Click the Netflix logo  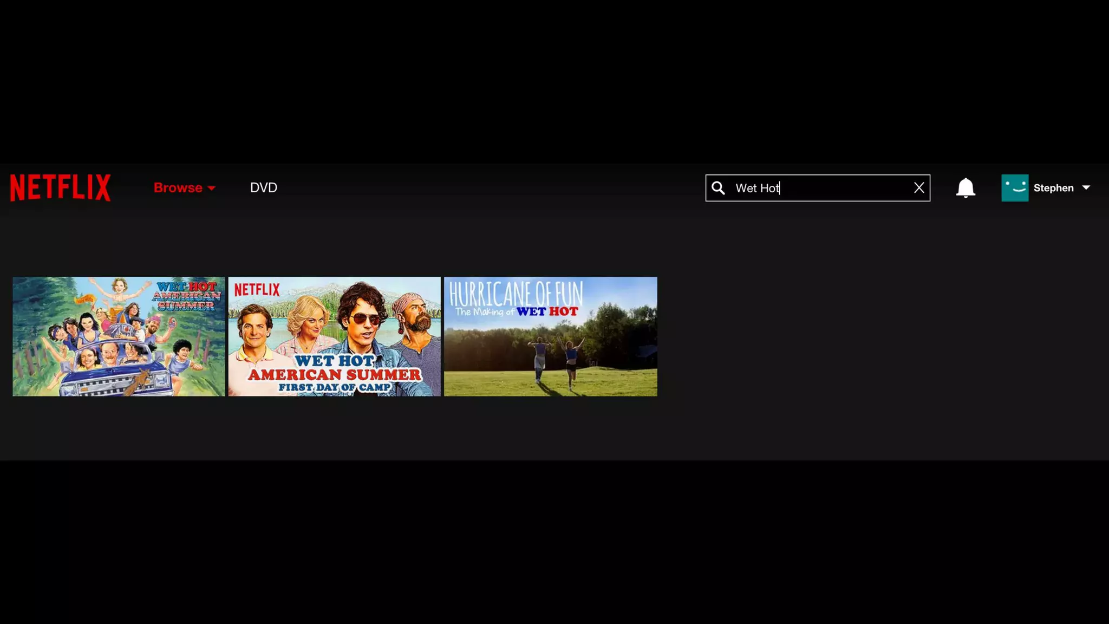coord(60,187)
